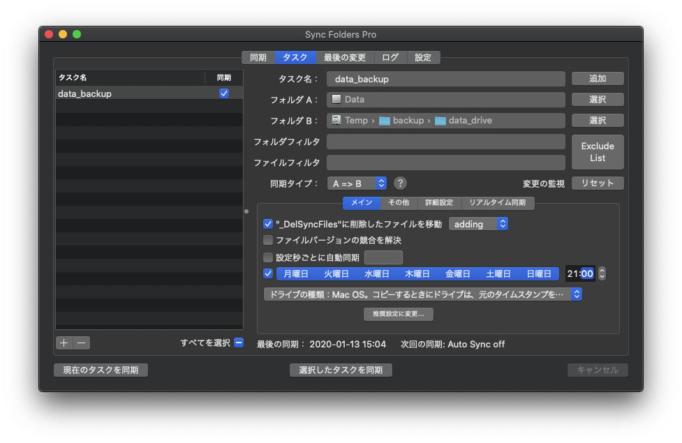Click the リセット button
Image resolution: width=682 pixels, height=443 pixels.
point(598,183)
